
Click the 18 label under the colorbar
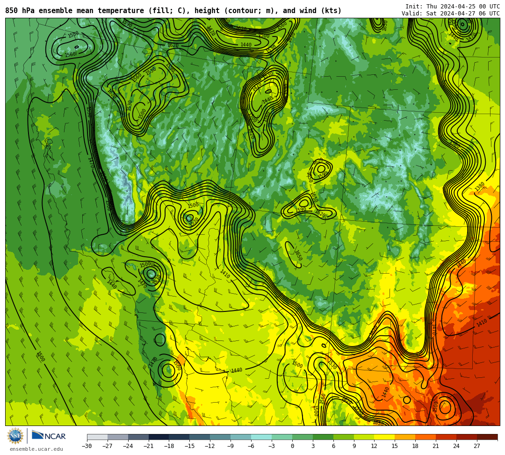tap(416, 446)
